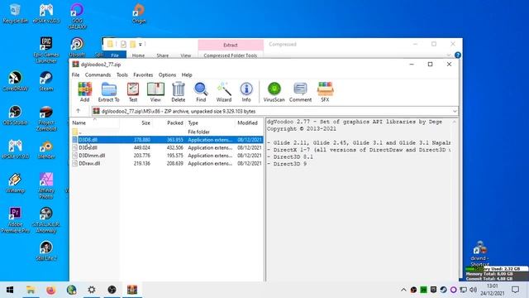Select the Epic Games Launcher desktop icon
Viewport: 529px width, 298px height.
[46, 50]
